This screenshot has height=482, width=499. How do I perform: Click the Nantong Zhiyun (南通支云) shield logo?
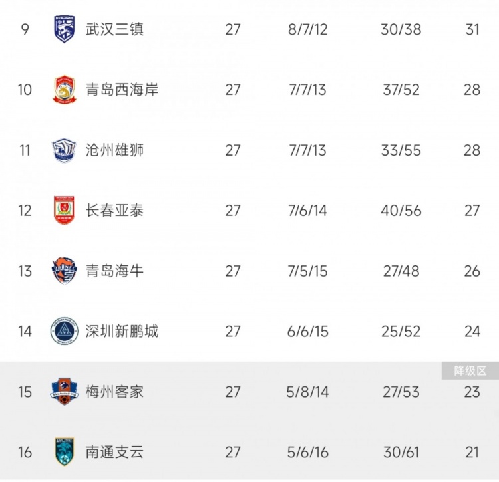[x=65, y=452]
